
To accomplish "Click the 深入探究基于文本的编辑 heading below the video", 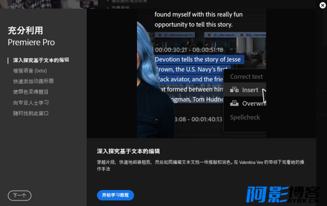I will coord(128,151).
